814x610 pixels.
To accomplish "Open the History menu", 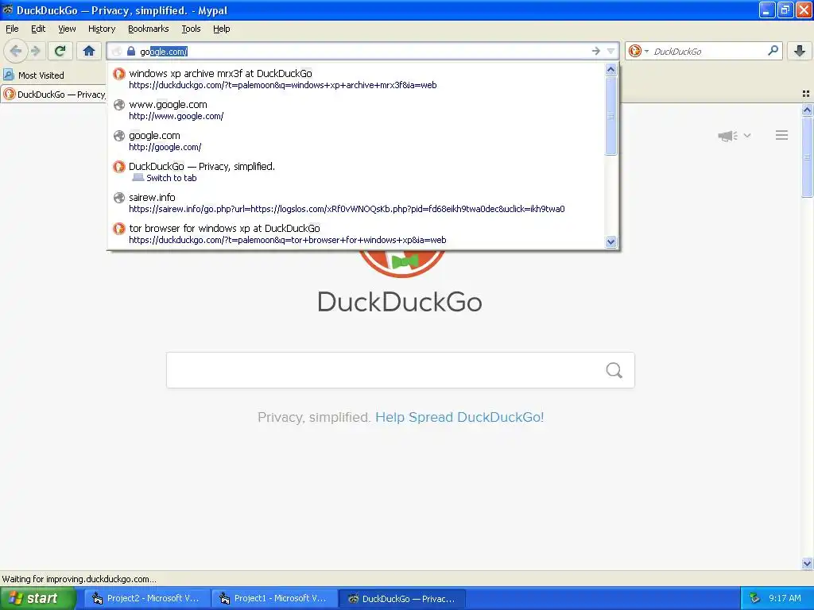I will (x=101, y=29).
